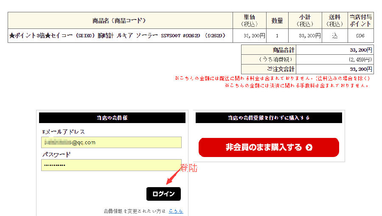Click the 送料 column header

(x=334, y=20)
